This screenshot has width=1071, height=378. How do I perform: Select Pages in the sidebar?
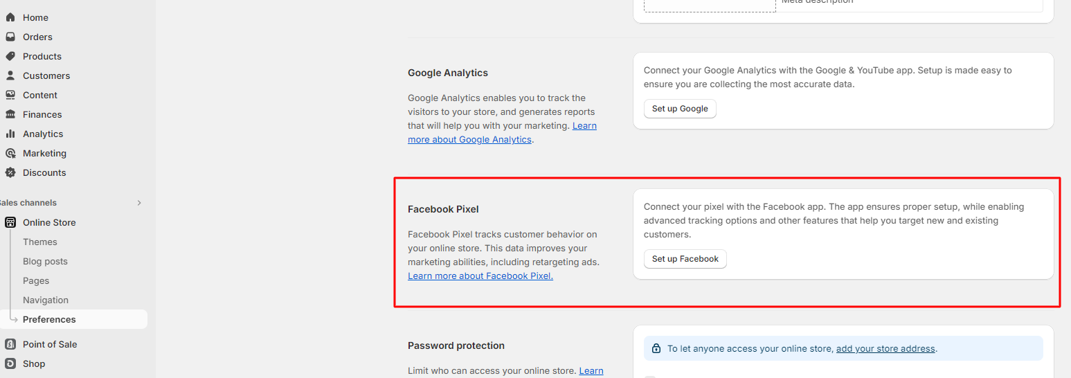pos(36,280)
